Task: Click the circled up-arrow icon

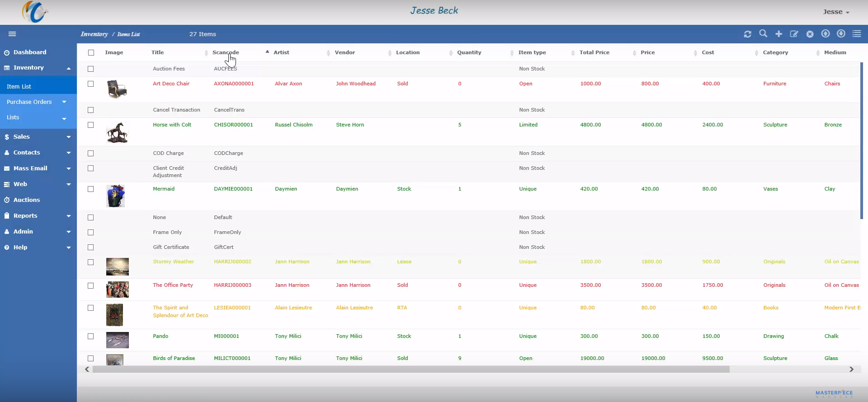Action: pyautogui.click(x=826, y=33)
